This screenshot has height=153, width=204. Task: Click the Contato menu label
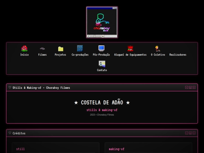pos(102,70)
